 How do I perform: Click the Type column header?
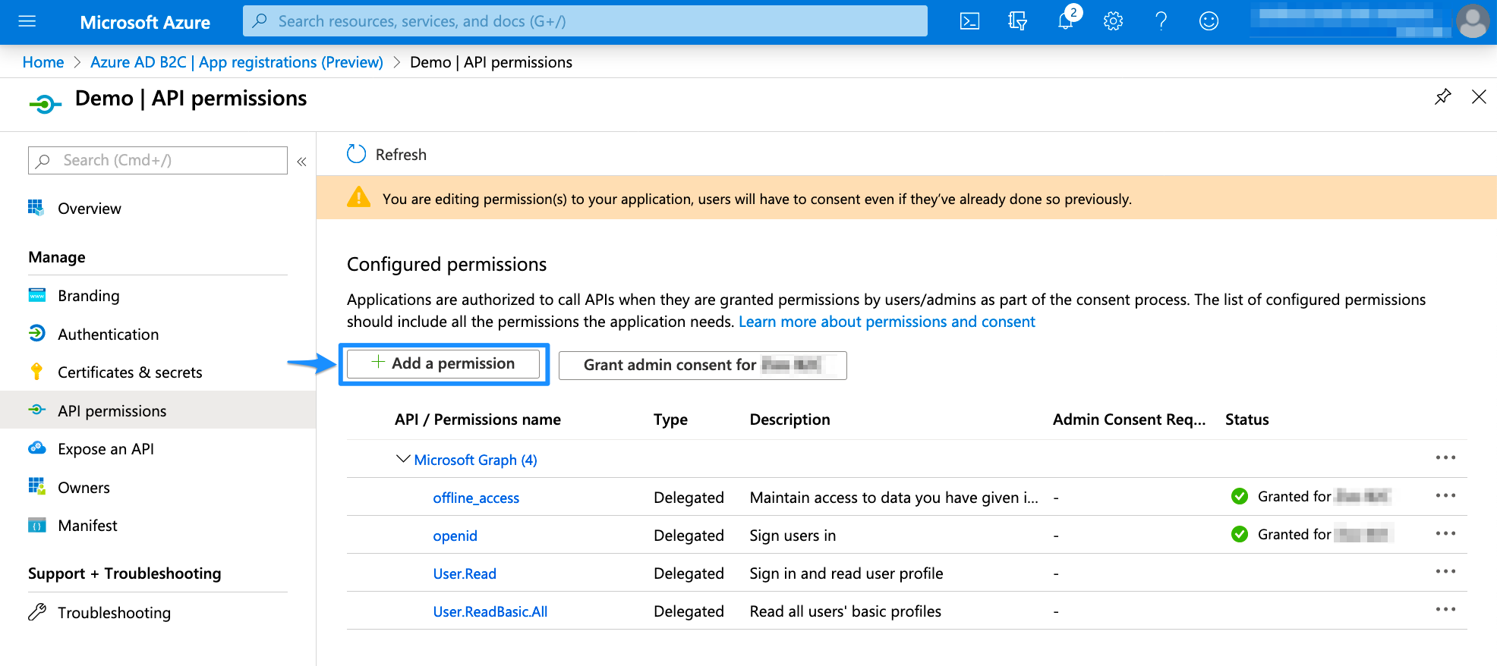pos(670,419)
